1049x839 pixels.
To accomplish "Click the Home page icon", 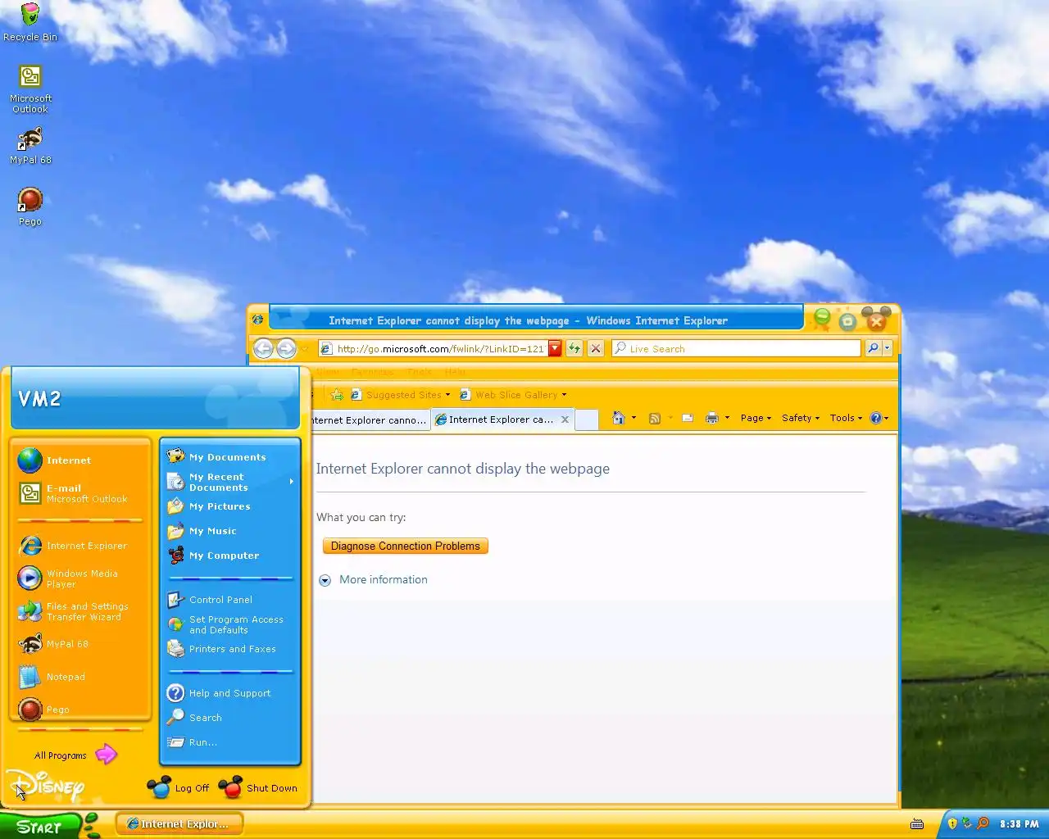I will pyautogui.click(x=619, y=418).
